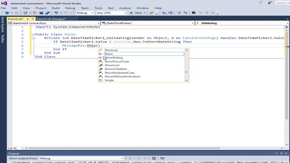Click the green Start debugging button

136,13
